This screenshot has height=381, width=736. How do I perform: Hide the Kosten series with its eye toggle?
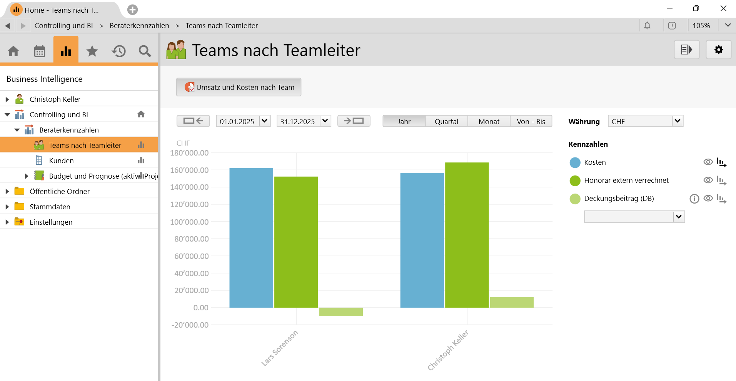coord(708,162)
